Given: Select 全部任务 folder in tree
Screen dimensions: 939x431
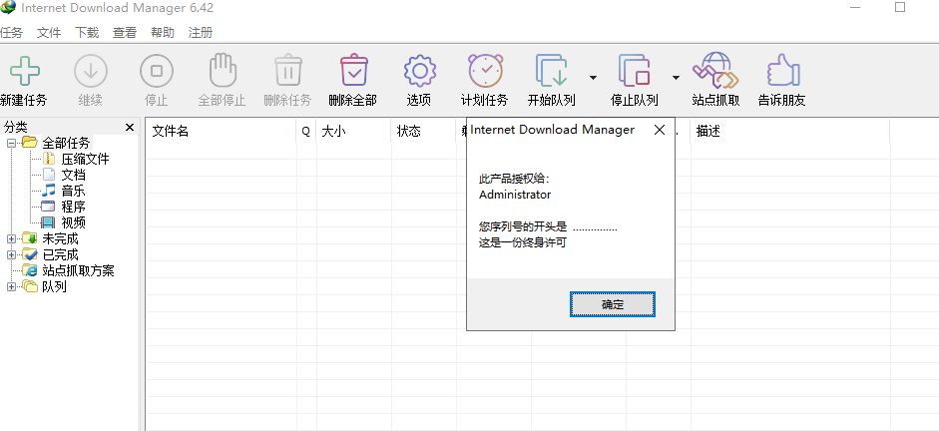Looking at the screenshot, I should (x=66, y=143).
